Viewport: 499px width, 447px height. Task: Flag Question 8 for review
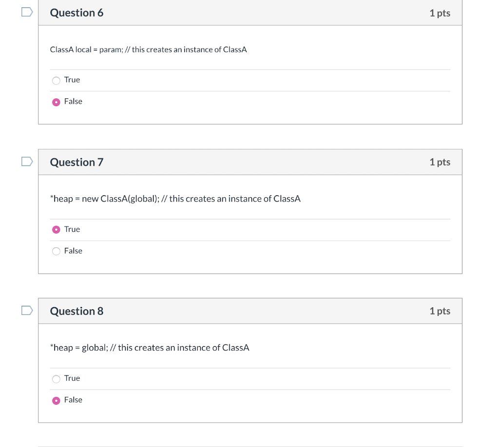point(27,310)
